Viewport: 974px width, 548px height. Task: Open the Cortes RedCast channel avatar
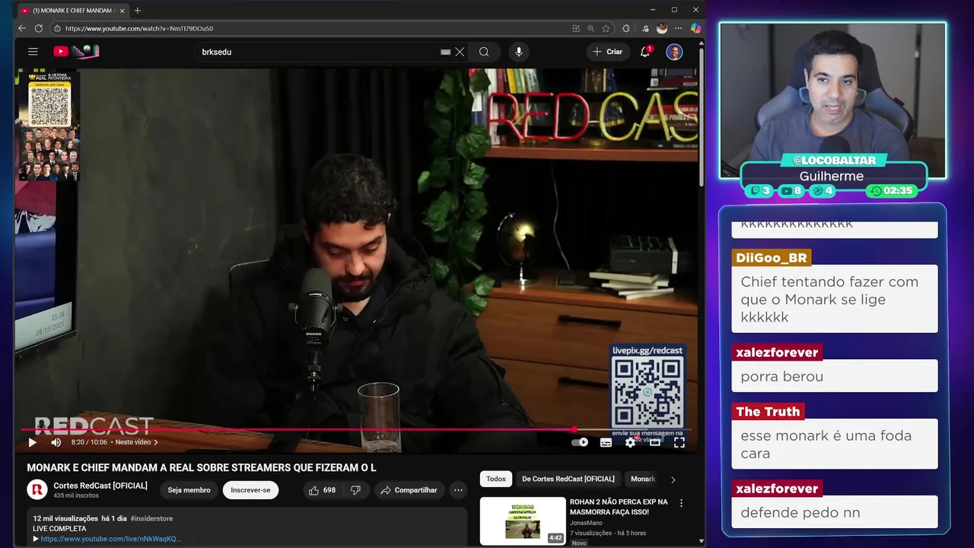pyautogui.click(x=37, y=490)
